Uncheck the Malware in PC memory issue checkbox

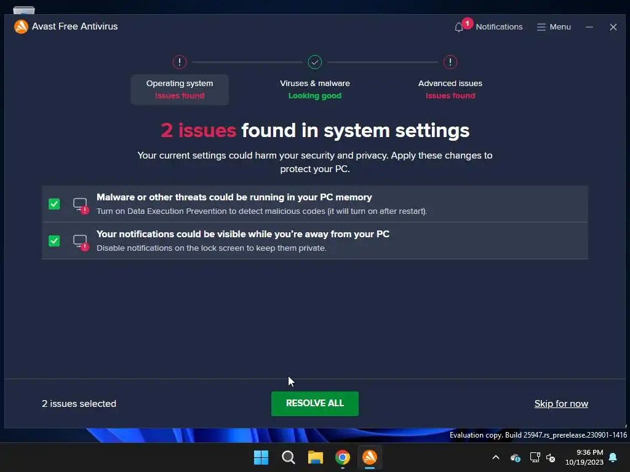(x=54, y=204)
